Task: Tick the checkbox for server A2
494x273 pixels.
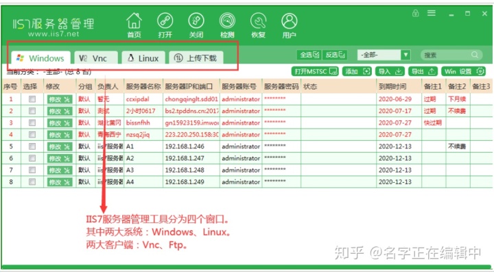Action: [x=32, y=158]
